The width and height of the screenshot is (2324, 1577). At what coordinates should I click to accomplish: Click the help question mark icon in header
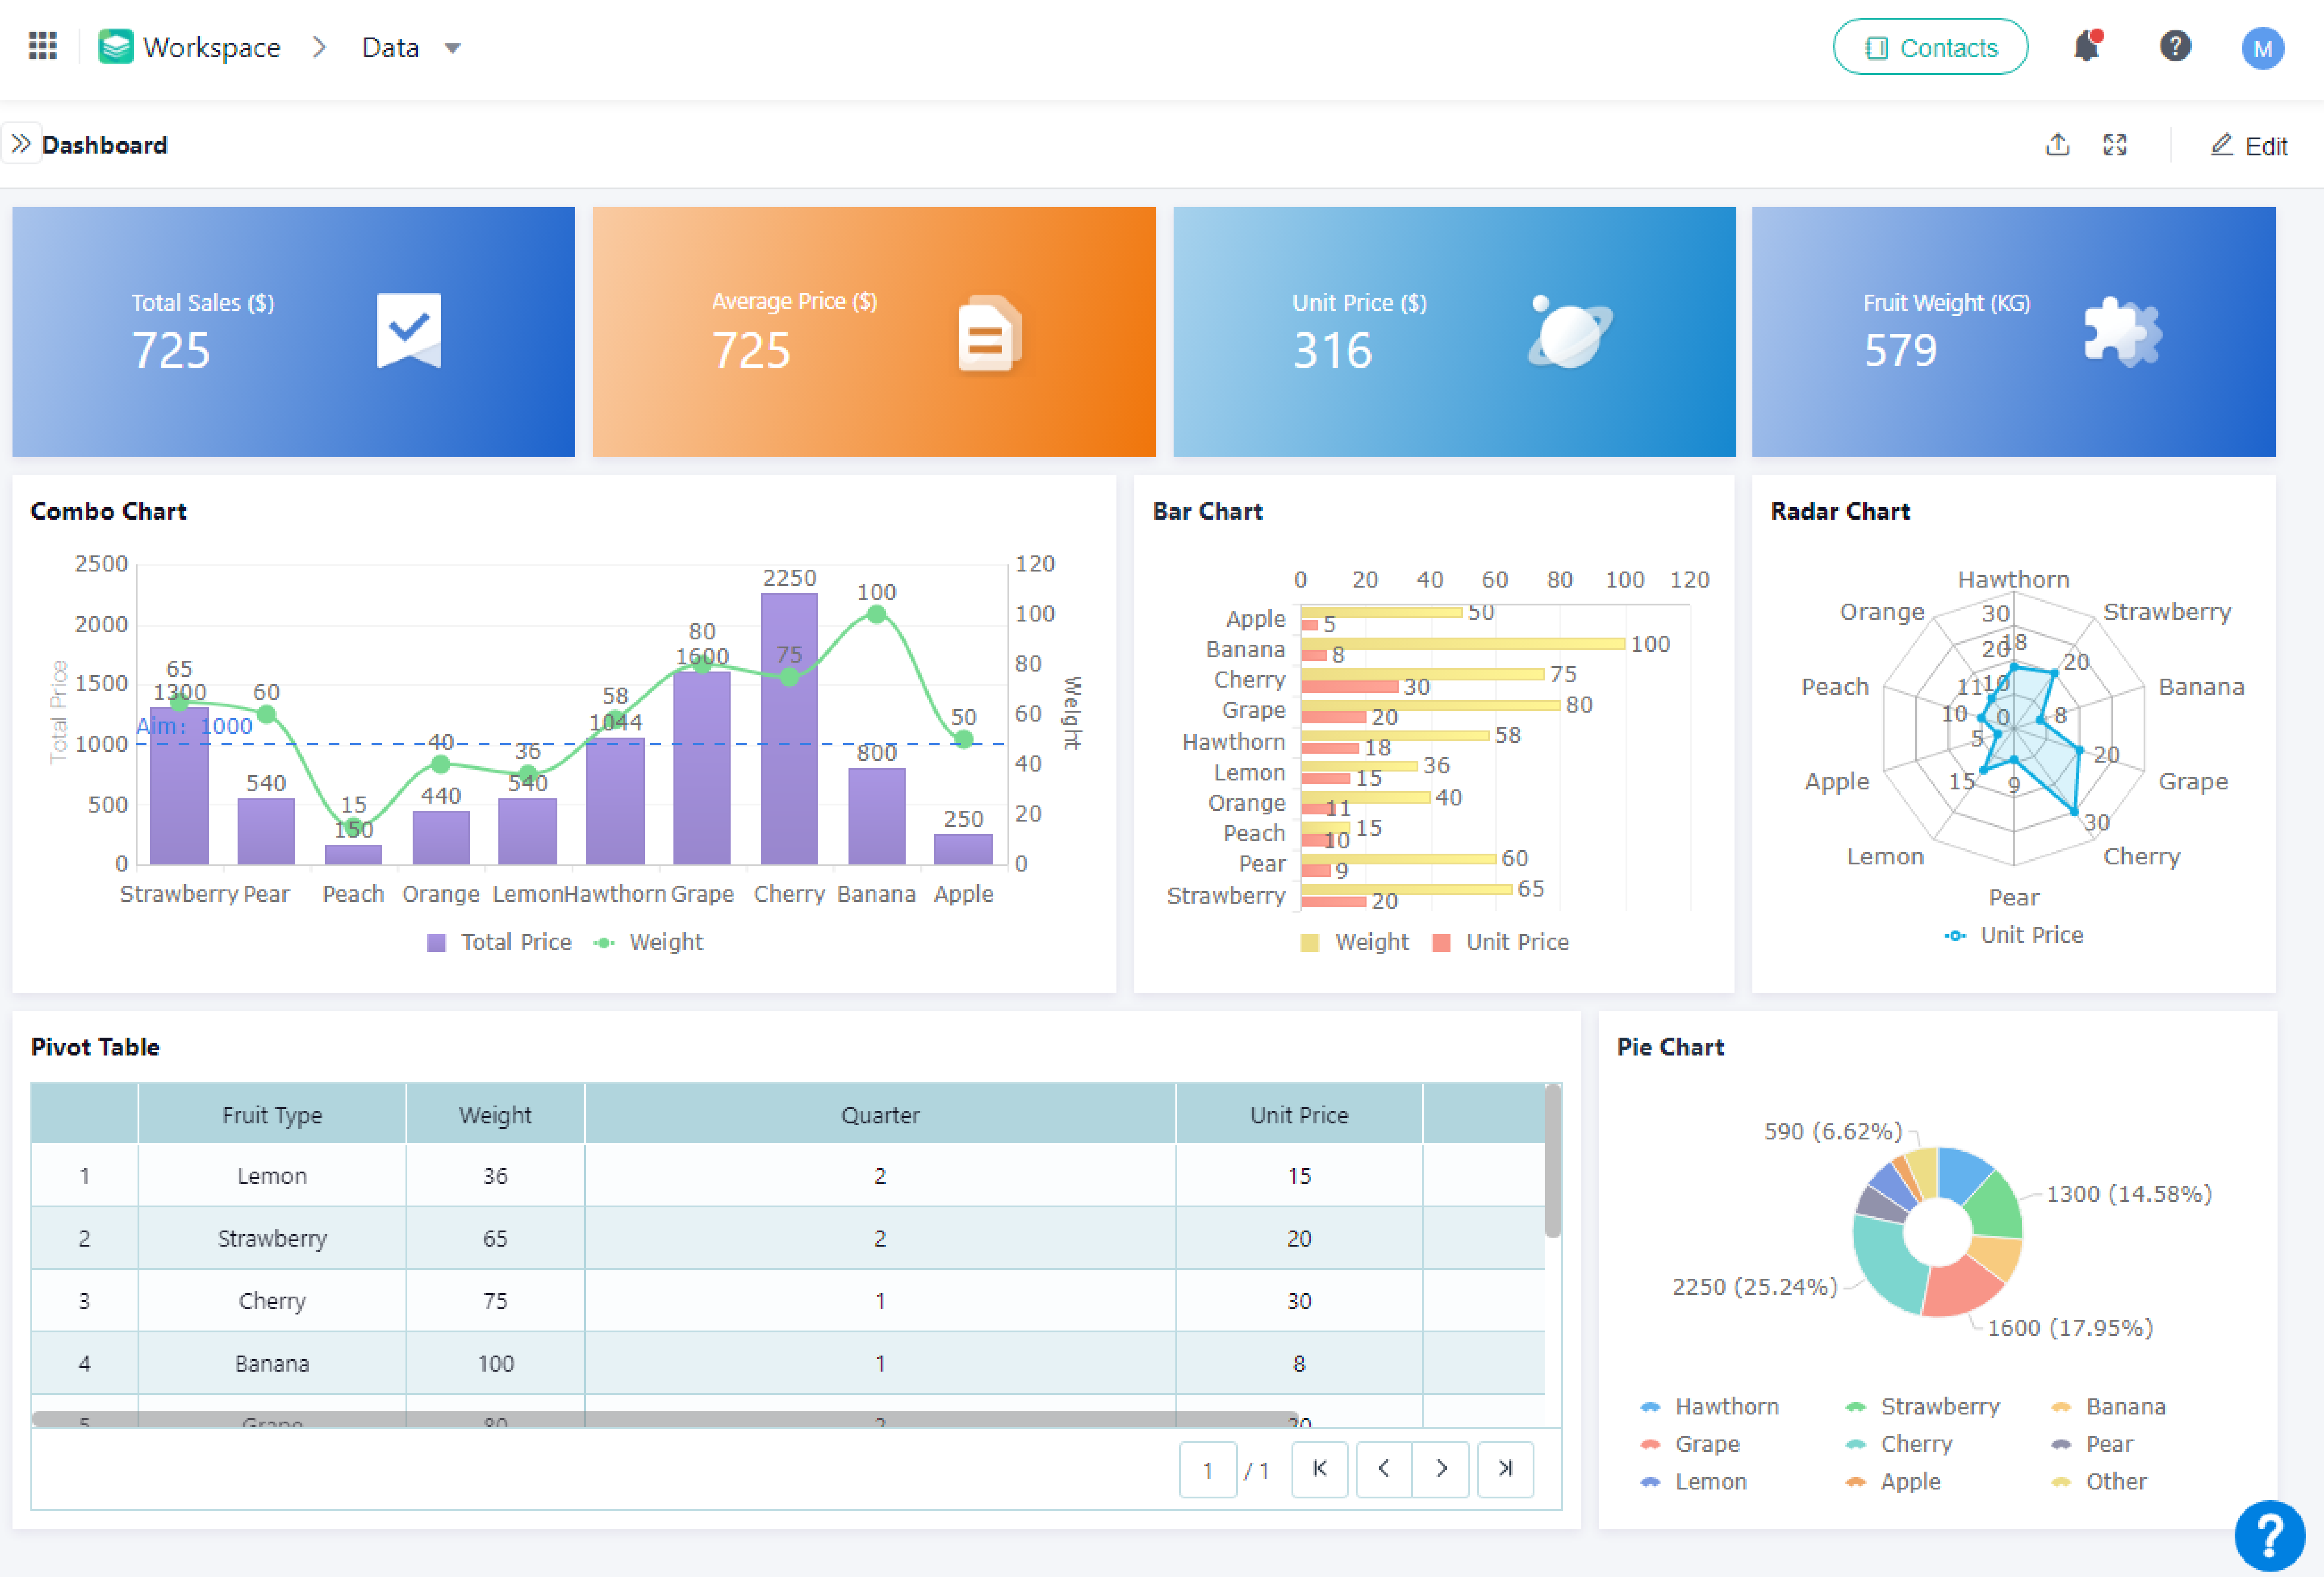click(x=2175, y=46)
